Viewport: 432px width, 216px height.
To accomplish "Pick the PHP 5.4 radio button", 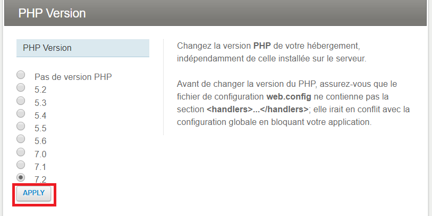I will [21, 113].
